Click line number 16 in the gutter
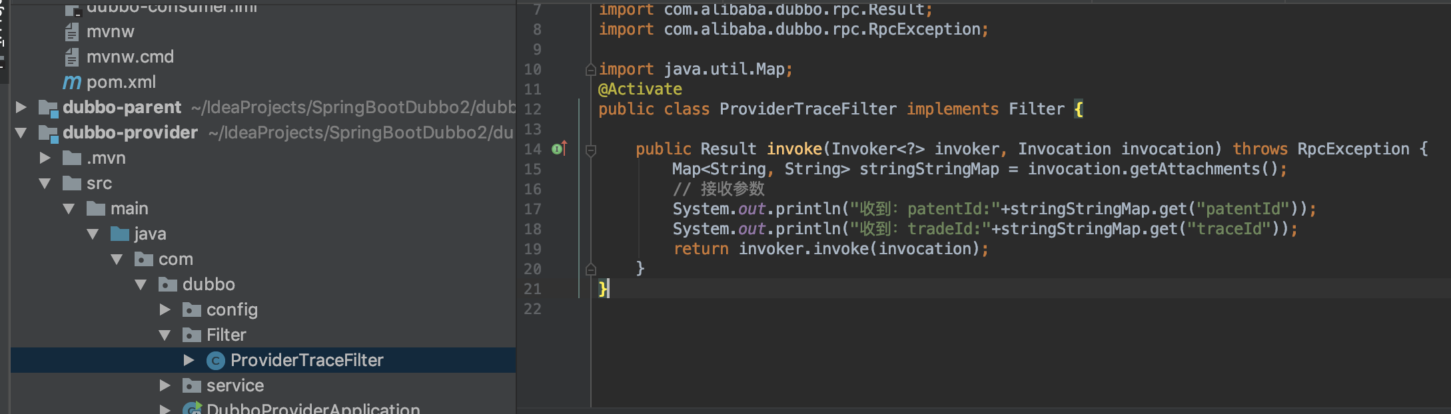Viewport: 1451px width, 414px height. point(532,189)
